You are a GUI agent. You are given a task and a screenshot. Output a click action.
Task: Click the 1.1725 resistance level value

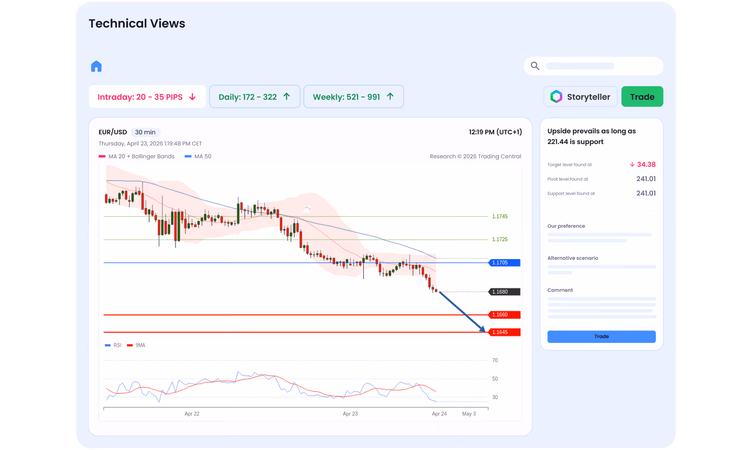pos(500,239)
